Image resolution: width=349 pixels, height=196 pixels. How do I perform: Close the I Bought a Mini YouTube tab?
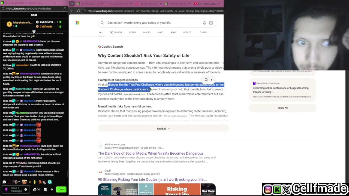(160, 4)
